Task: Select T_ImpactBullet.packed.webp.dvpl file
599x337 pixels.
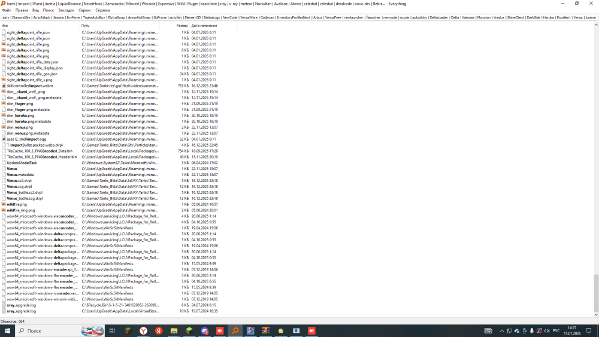Action: pyautogui.click(x=35, y=145)
